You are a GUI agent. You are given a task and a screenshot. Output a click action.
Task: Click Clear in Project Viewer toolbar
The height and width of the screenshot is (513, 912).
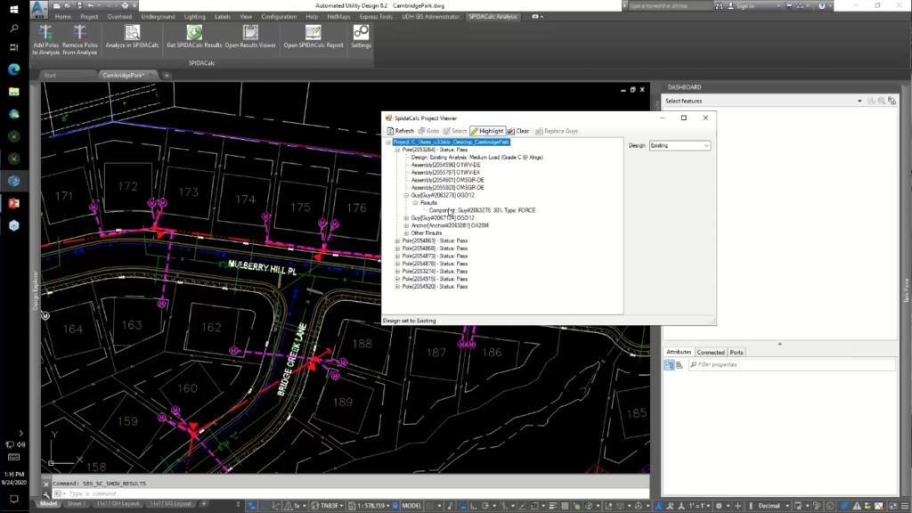tap(517, 131)
